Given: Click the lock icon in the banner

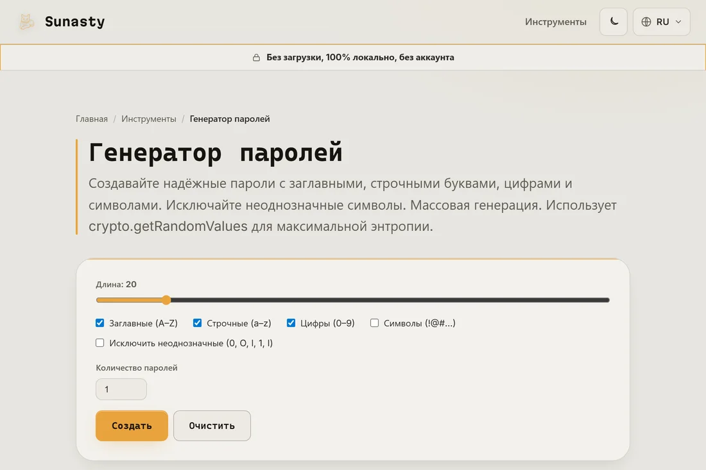Looking at the screenshot, I should tap(256, 58).
